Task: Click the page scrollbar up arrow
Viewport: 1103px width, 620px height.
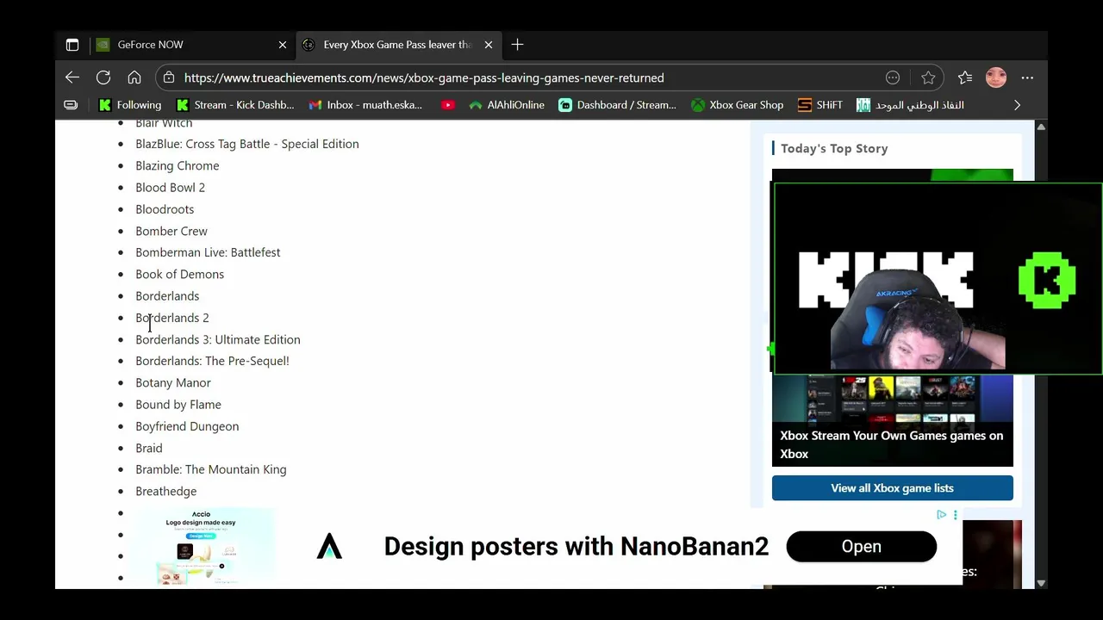Action: pyautogui.click(x=1041, y=127)
